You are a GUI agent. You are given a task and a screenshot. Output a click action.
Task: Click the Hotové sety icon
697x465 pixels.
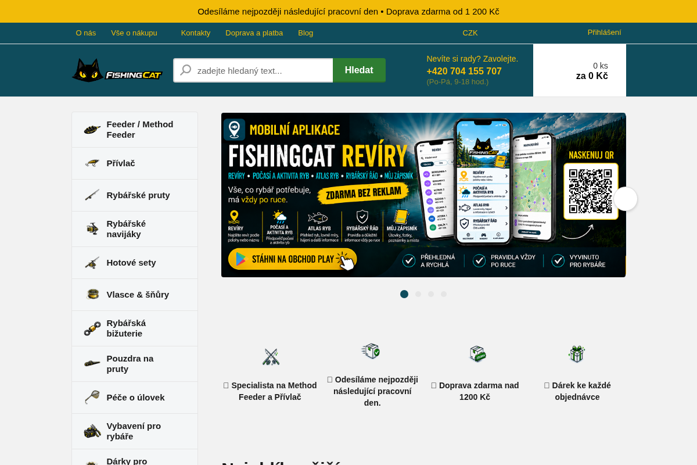92,263
